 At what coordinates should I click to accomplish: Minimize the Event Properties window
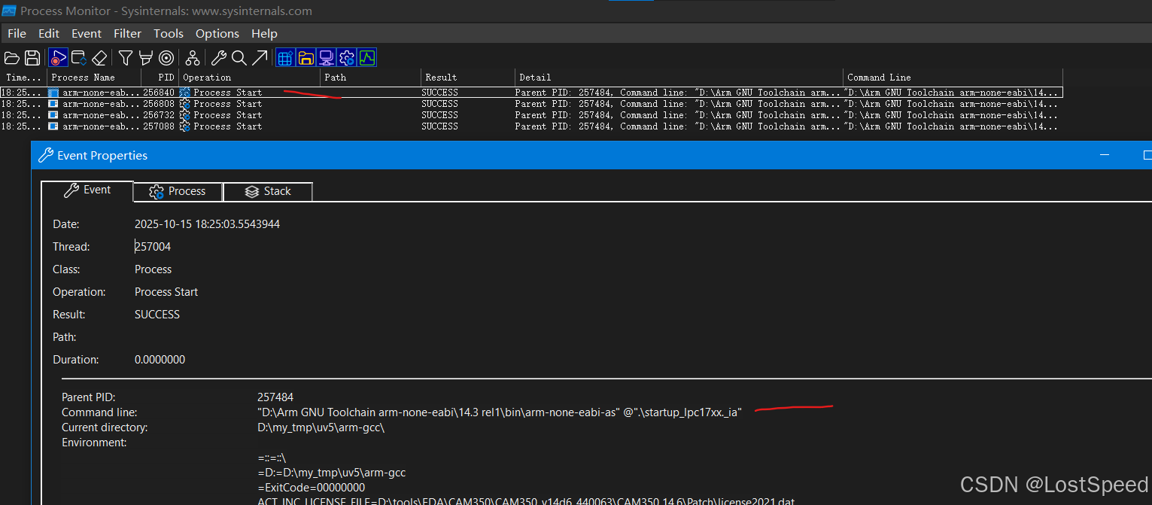tap(1105, 155)
